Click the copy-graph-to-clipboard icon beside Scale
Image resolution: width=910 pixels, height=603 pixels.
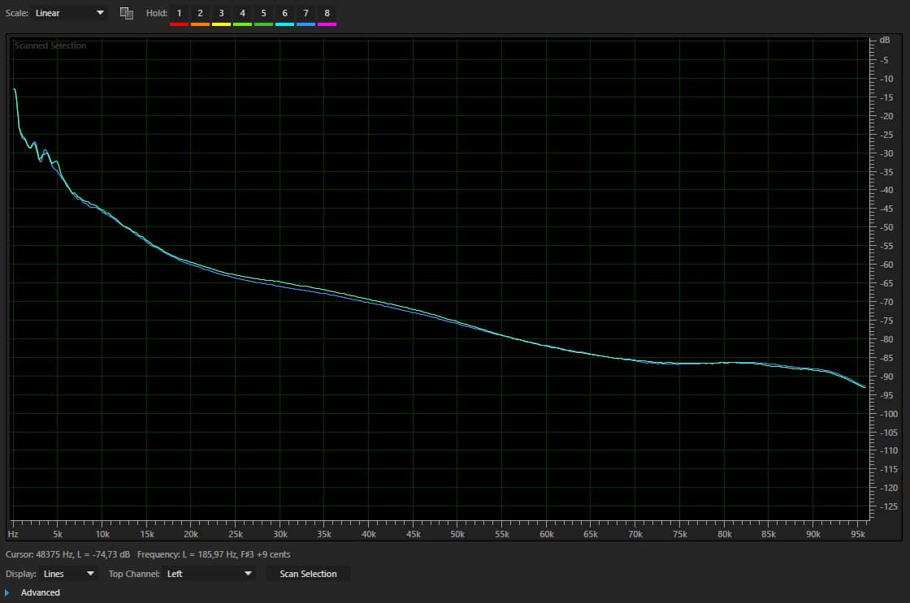click(127, 13)
